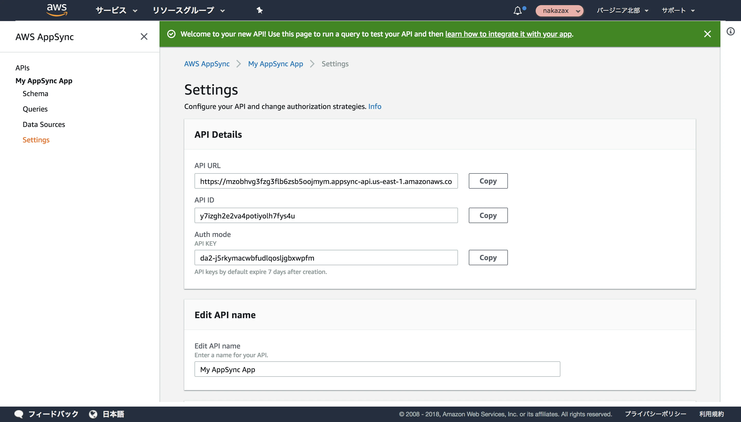Click the AWS AppSync breadcrumb link

tap(207, 64)
